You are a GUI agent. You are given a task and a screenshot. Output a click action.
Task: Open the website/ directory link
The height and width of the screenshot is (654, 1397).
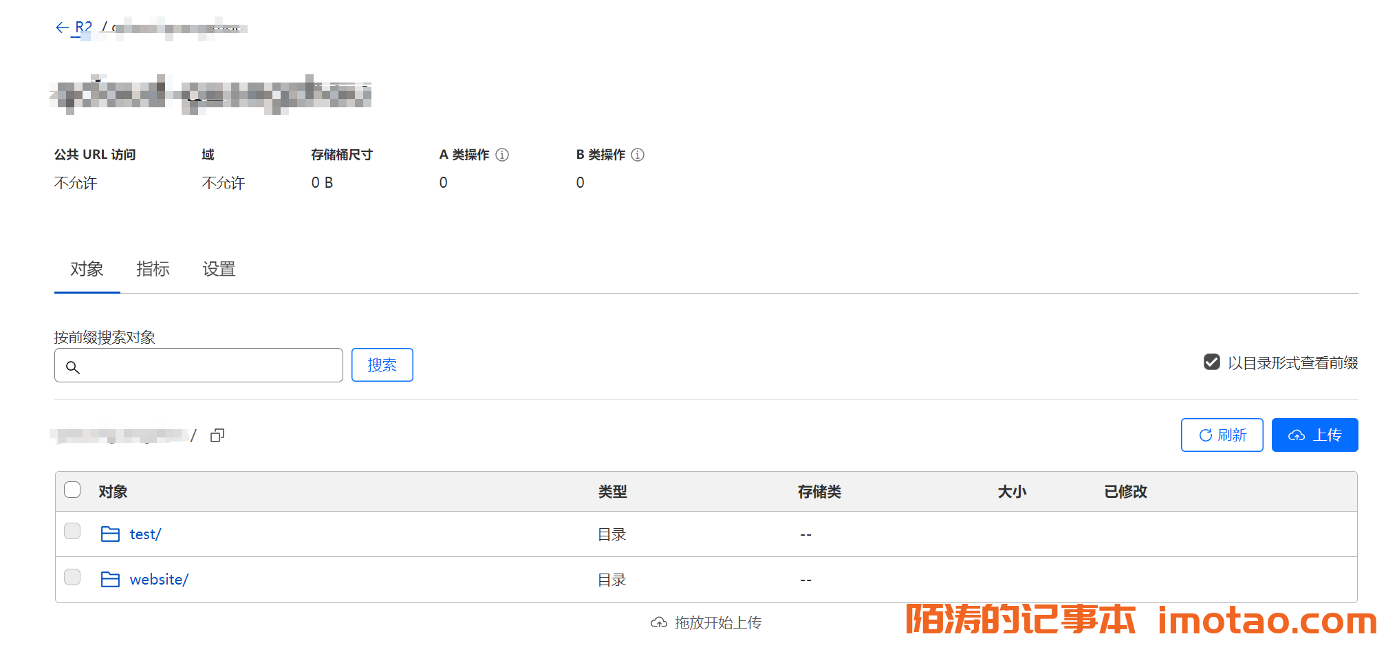pos(159,580)
